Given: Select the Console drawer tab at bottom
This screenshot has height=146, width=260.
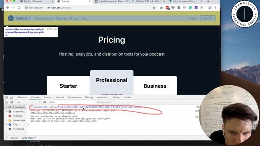Looking at the screenshot, I should pos(14,138).
